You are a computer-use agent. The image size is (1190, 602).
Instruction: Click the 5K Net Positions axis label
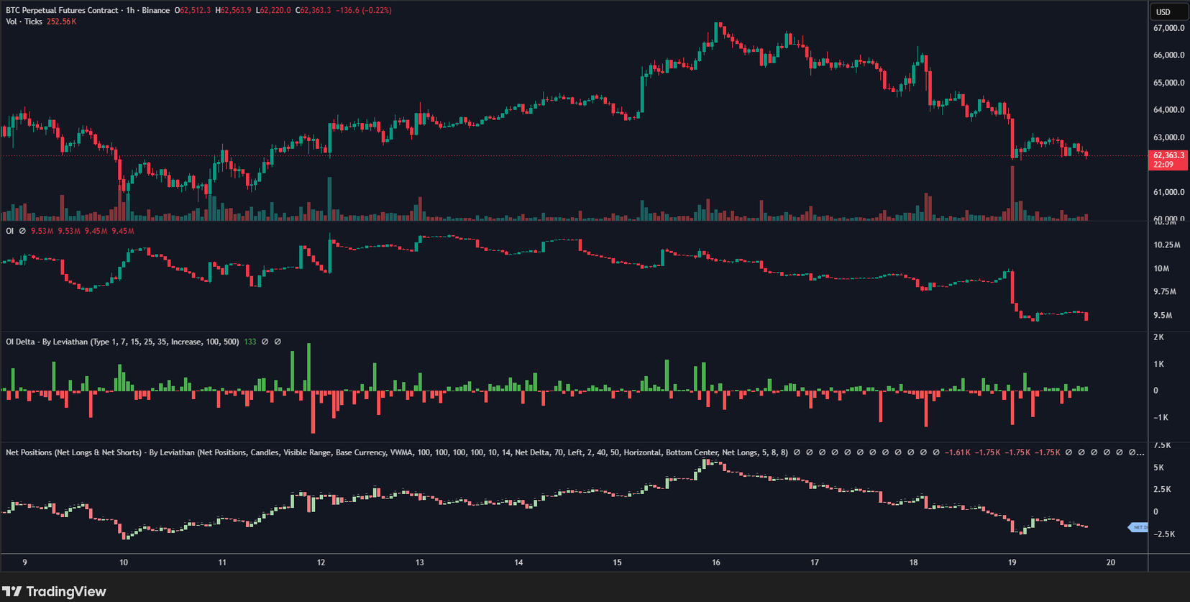[x=1158, y=468]
